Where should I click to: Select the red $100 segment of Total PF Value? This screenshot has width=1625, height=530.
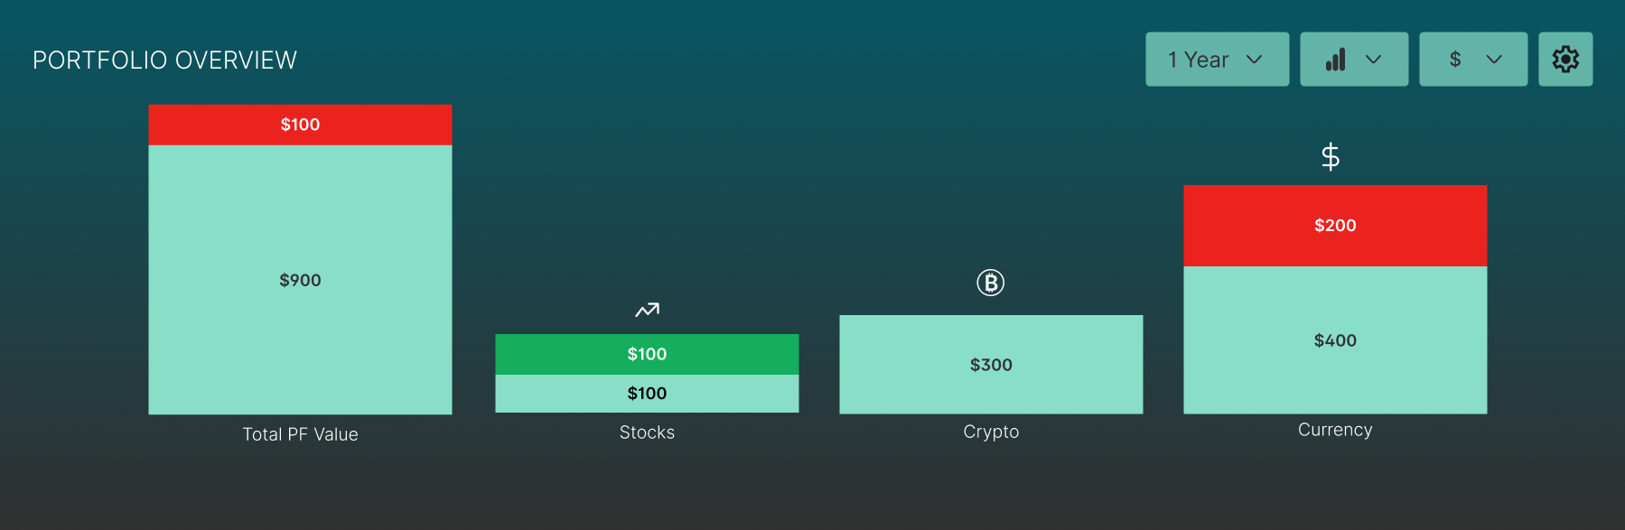click(x=300, y=125)
